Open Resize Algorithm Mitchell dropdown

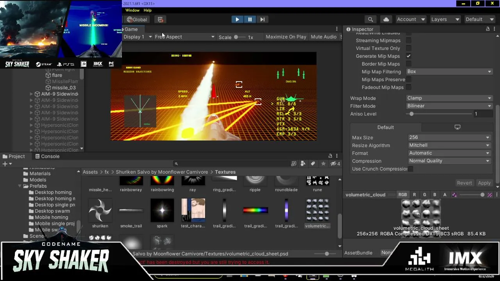coord(449,145)
